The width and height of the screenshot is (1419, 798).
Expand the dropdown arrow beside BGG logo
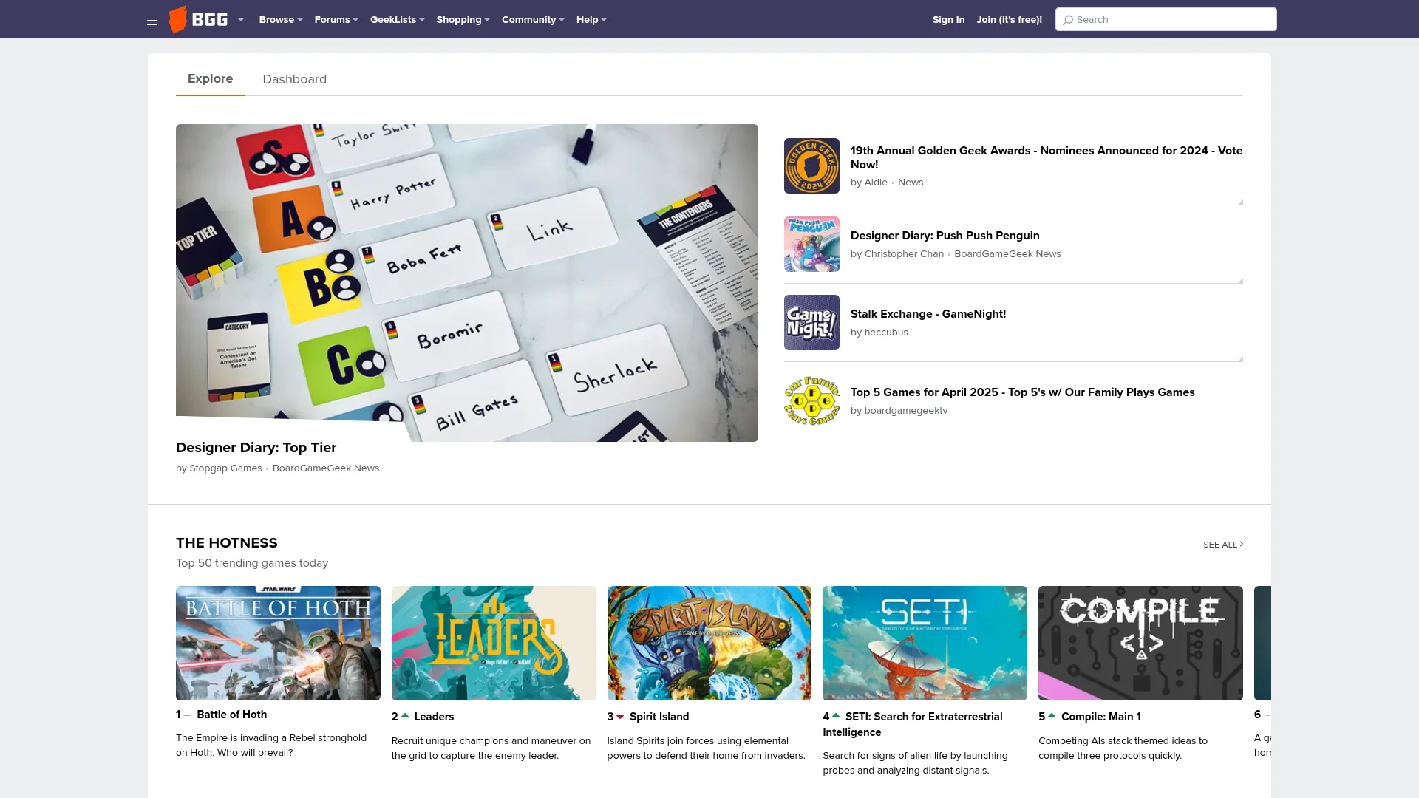(241, 20)
